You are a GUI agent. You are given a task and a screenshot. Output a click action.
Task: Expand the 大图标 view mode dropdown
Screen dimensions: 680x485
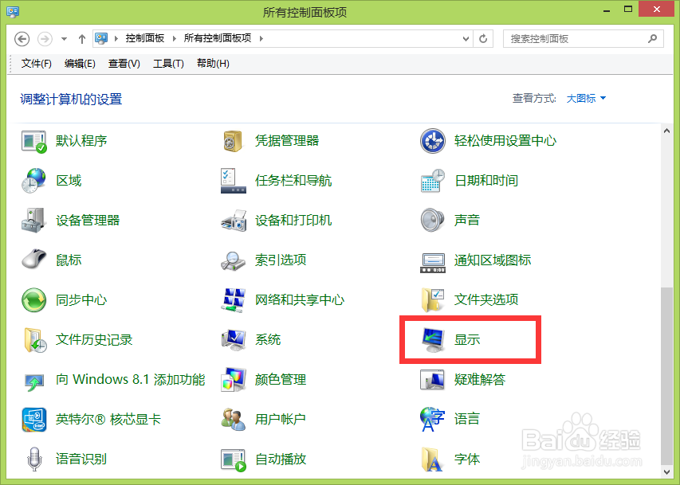point(586,99)
